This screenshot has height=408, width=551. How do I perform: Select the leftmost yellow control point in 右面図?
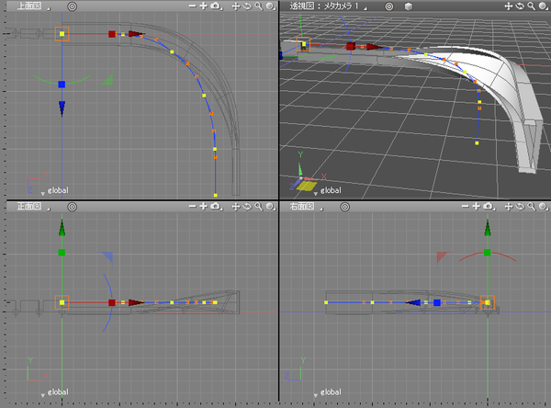pos(326,302)
